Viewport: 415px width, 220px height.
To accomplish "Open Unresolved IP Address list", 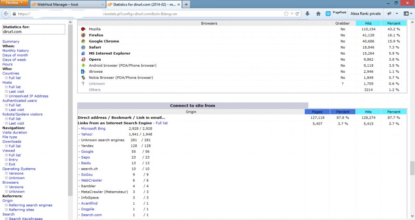I will (x=29, y=96).
